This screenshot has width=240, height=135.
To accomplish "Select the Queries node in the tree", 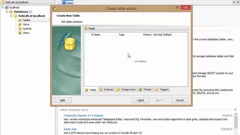I will tap(27, 28).
